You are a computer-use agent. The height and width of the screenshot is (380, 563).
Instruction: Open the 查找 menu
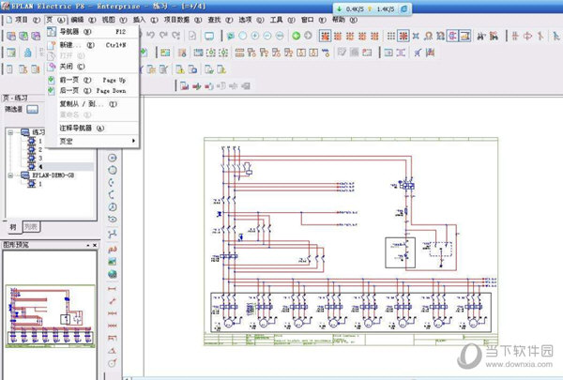pos(220,20)
